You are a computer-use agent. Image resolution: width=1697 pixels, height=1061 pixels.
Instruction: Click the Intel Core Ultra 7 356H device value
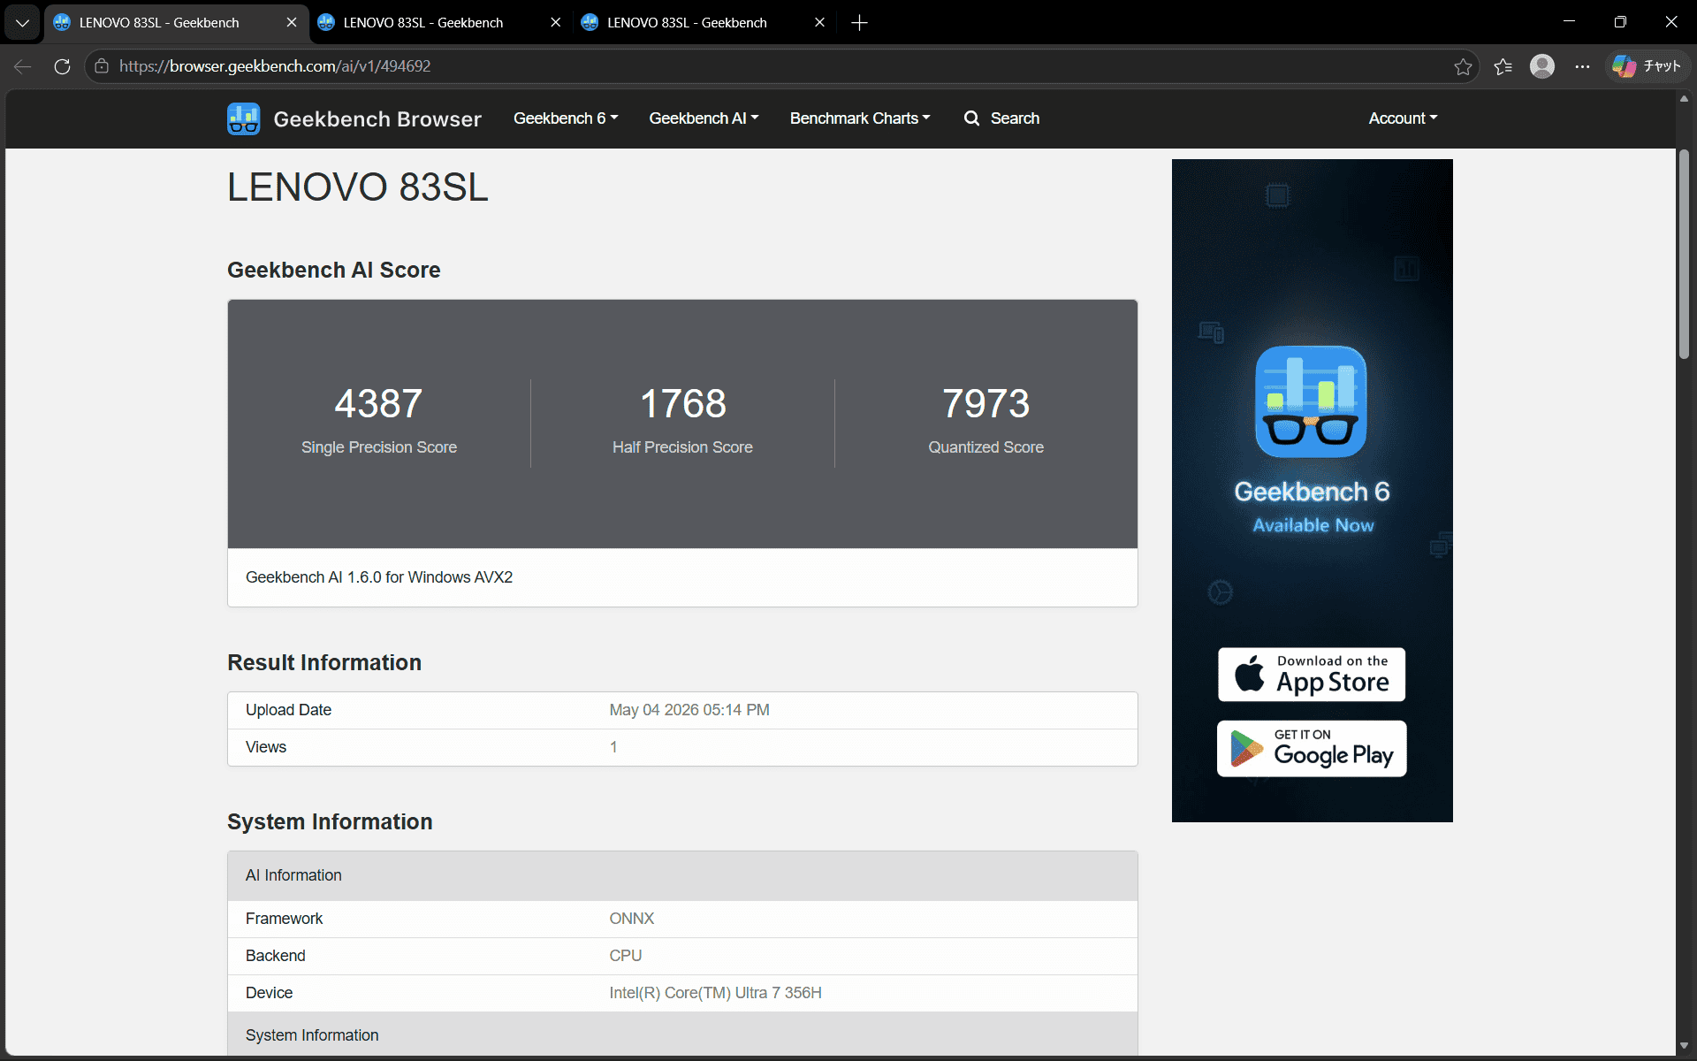pos(715,993)
